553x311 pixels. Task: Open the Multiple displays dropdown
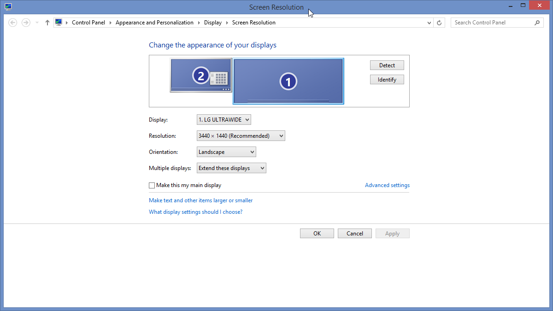coord(231,168)
